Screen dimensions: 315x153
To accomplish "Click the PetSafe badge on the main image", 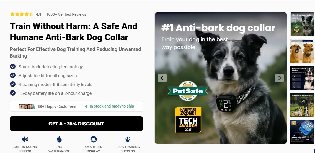I will pos(188,91).
